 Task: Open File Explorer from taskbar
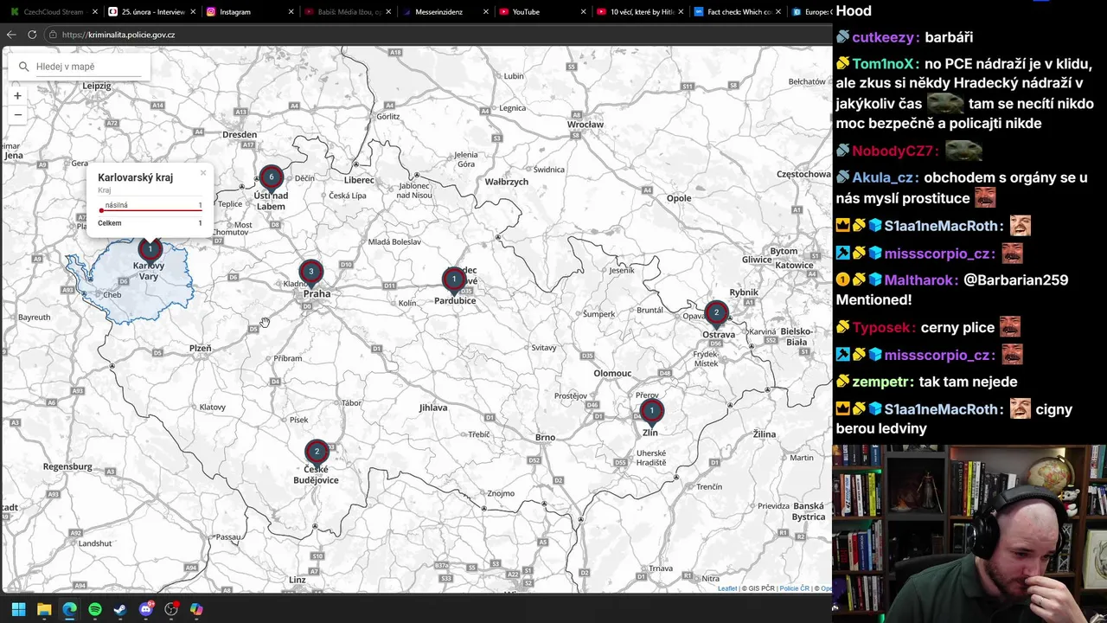click(x=44, y=609)
